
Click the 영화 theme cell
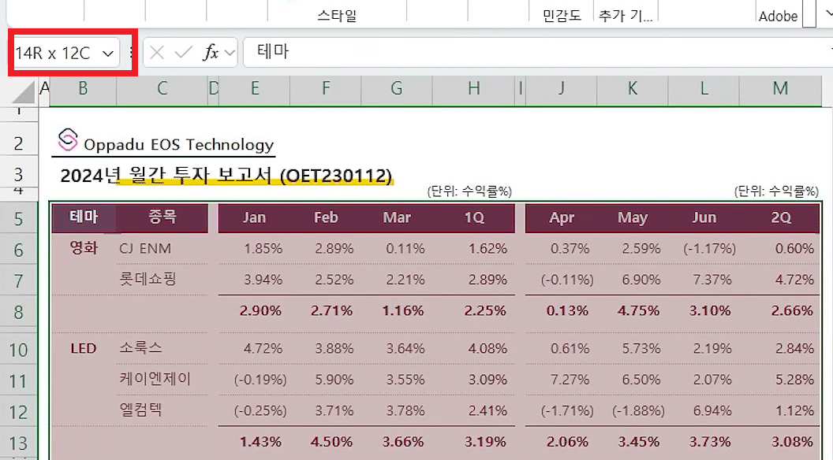(84, 248)
